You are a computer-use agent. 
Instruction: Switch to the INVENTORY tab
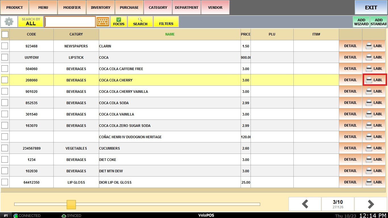pos(101,7)
